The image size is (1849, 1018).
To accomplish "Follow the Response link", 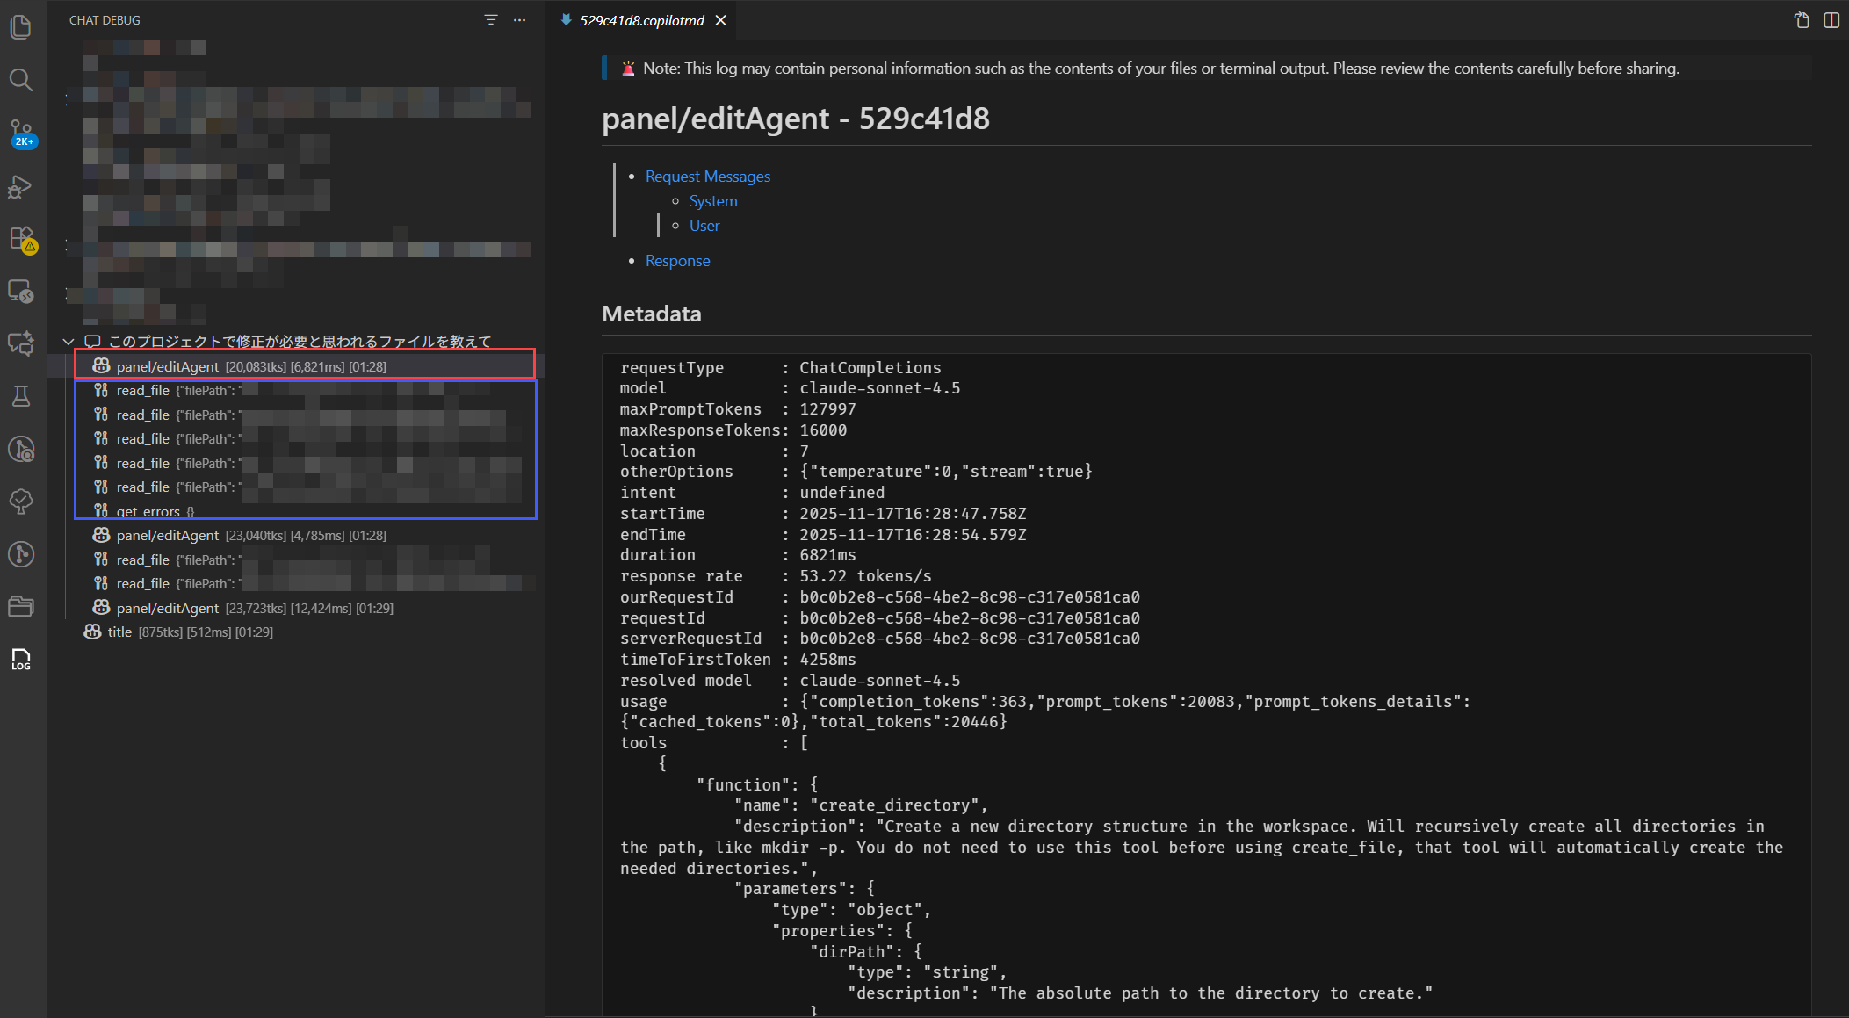I will 677,261.
